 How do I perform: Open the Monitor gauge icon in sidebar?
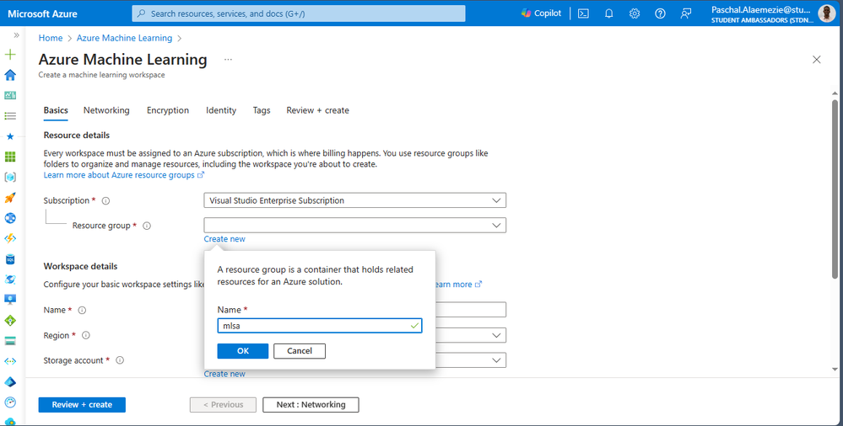coord(9,402)
